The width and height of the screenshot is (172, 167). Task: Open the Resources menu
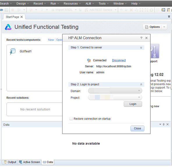(x=72, y=3)
